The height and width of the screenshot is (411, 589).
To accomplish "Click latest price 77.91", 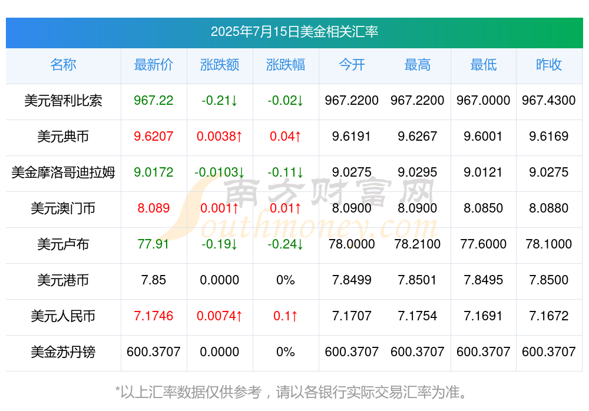I will (154, 244).
